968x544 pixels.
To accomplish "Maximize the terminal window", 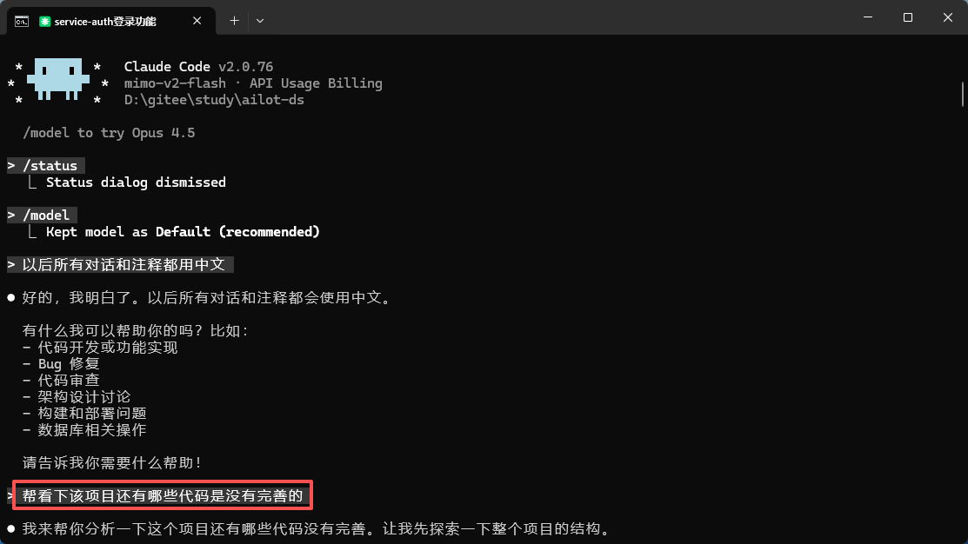I will click(x=907, y=17).
